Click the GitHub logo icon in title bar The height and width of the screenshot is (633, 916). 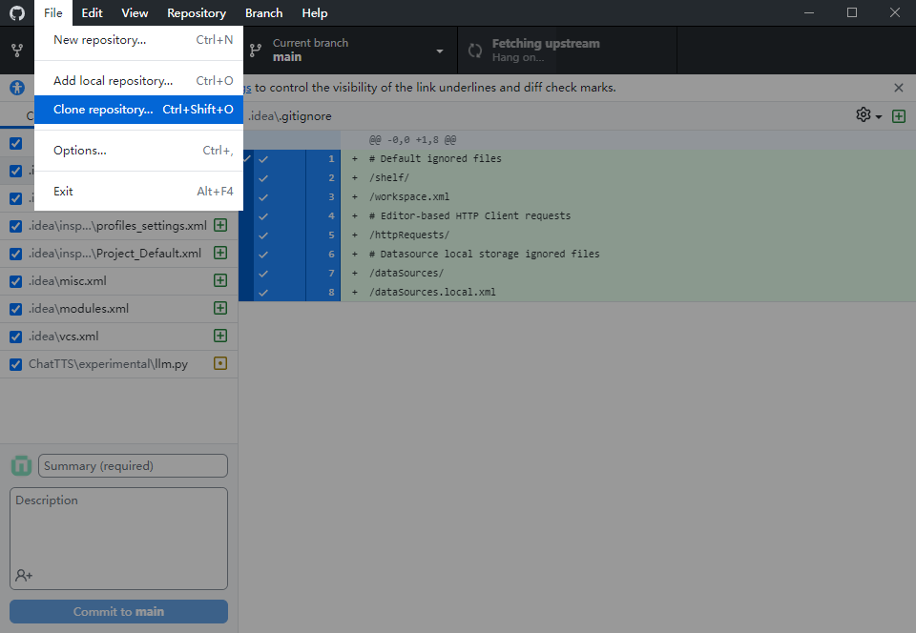(17, 13)
